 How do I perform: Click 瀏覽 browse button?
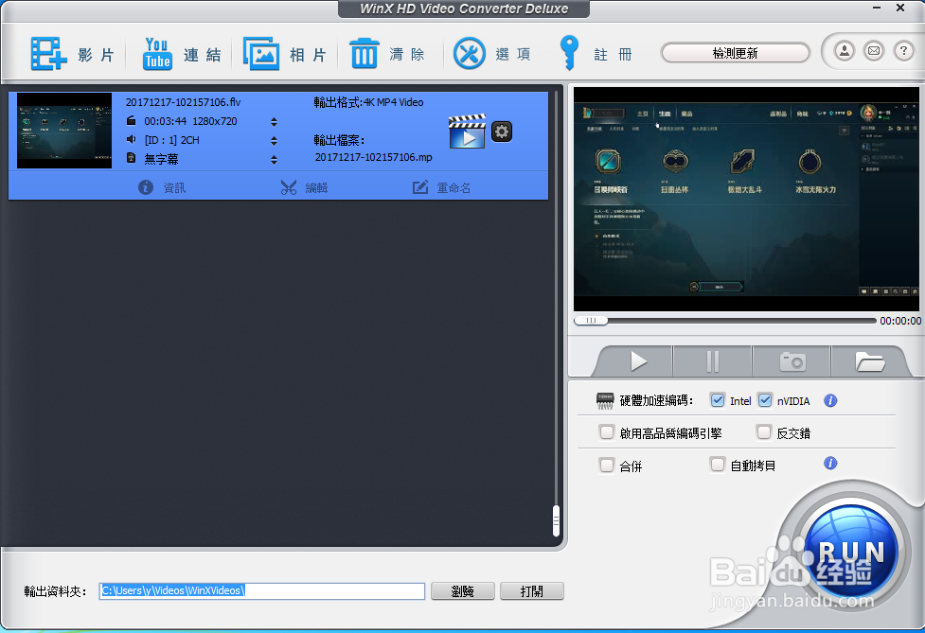[x=462, y=591]
